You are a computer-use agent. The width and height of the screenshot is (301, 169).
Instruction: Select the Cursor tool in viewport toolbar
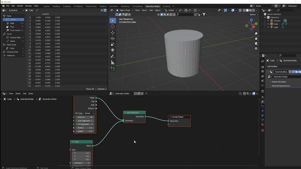click(113, 26)
